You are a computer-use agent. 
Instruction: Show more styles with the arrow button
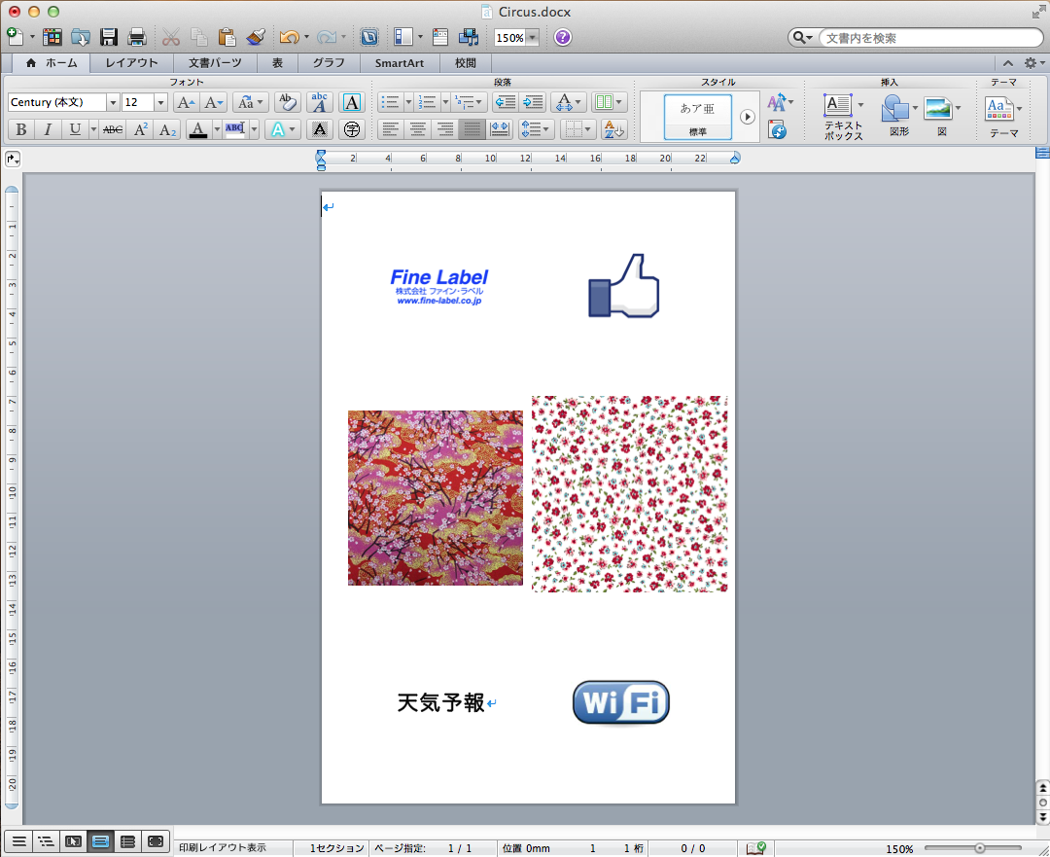[x=748, y=117]
